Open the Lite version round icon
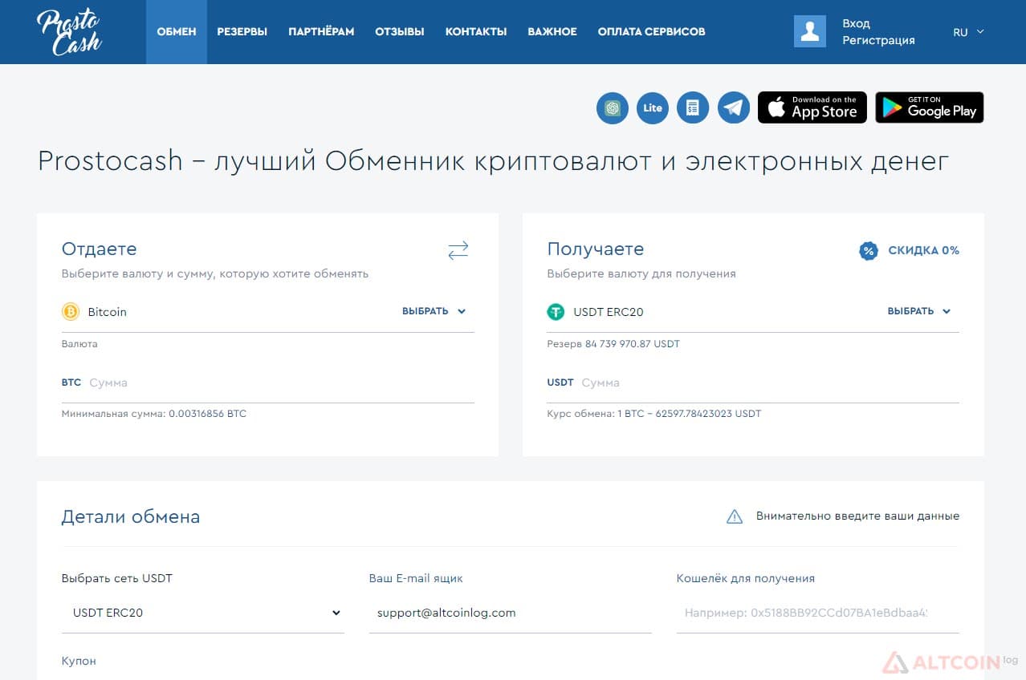 tap(653, 107)
